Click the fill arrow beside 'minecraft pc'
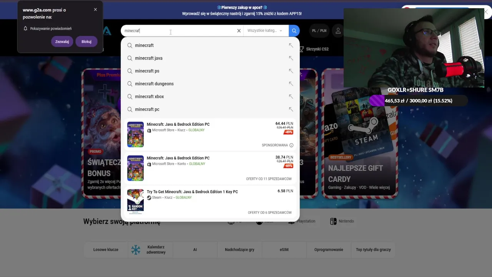 (291, 109)
